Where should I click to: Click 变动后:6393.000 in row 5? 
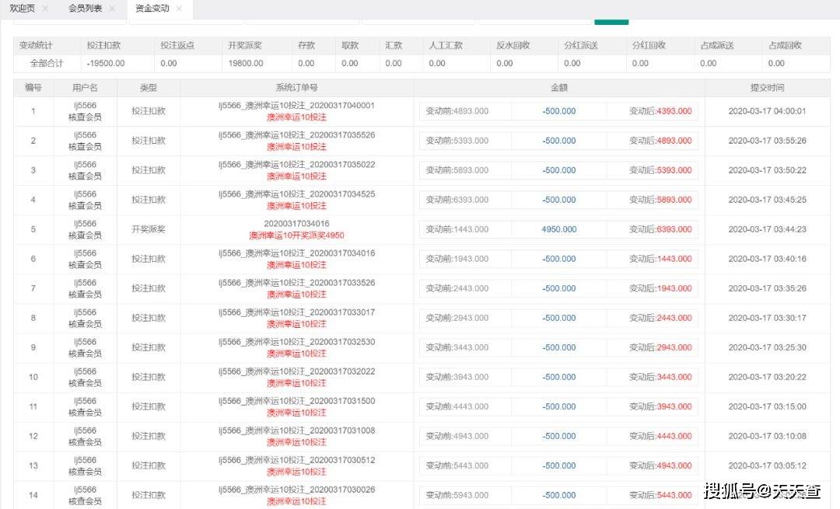660,229
